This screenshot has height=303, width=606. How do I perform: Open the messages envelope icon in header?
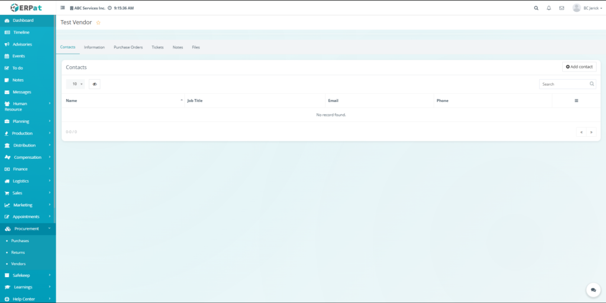coord(562,8)
